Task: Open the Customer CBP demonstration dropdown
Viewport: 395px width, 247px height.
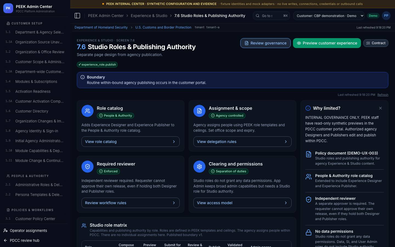Action: tap(329, 16)
